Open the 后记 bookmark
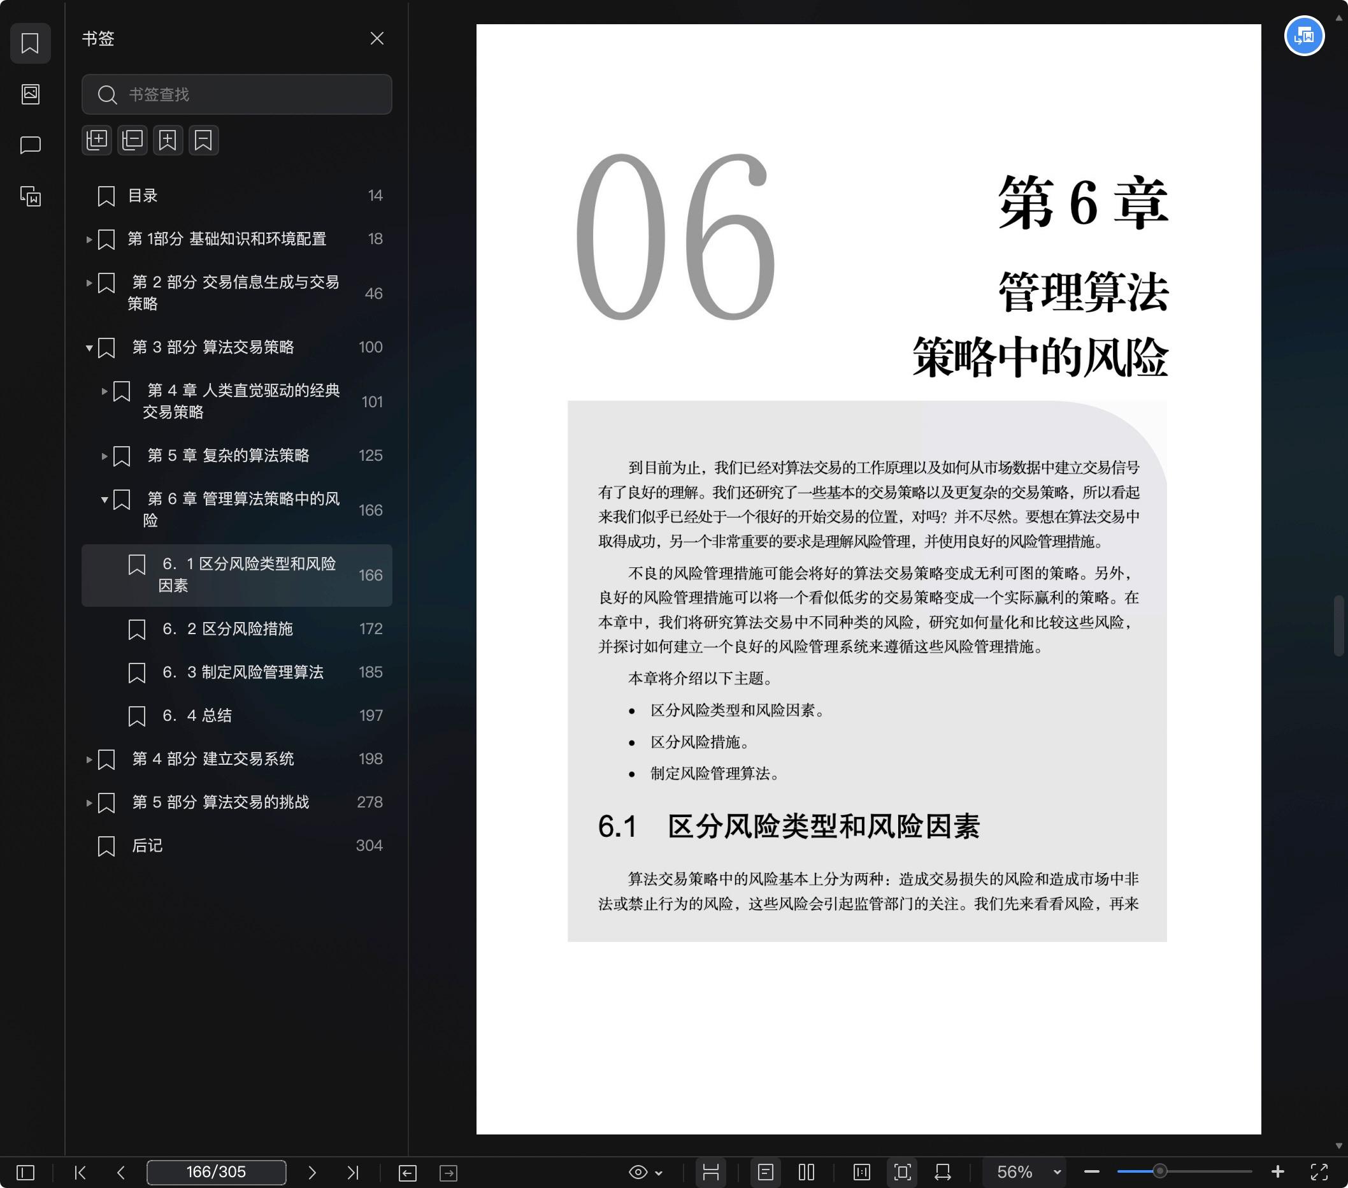Screen dimensions: 1348x1188 pyautogui.click(x=237, y=846)
